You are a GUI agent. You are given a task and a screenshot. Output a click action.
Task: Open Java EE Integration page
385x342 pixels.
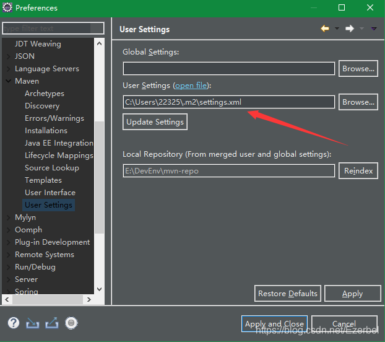[59, 143]
